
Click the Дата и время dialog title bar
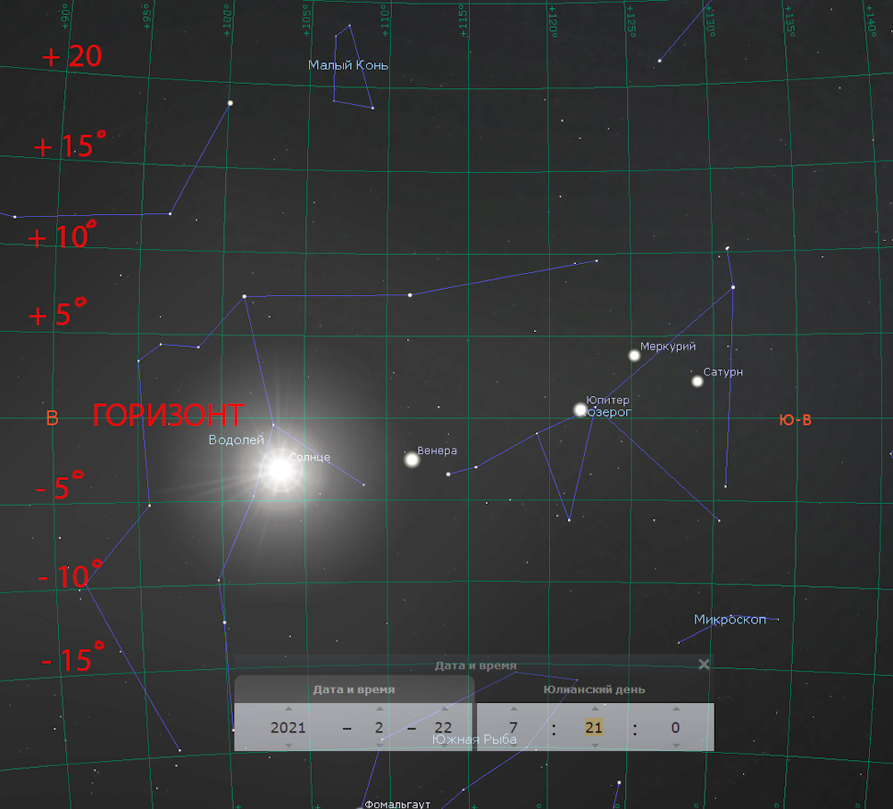pyautogui.click(x=475, y=665)
